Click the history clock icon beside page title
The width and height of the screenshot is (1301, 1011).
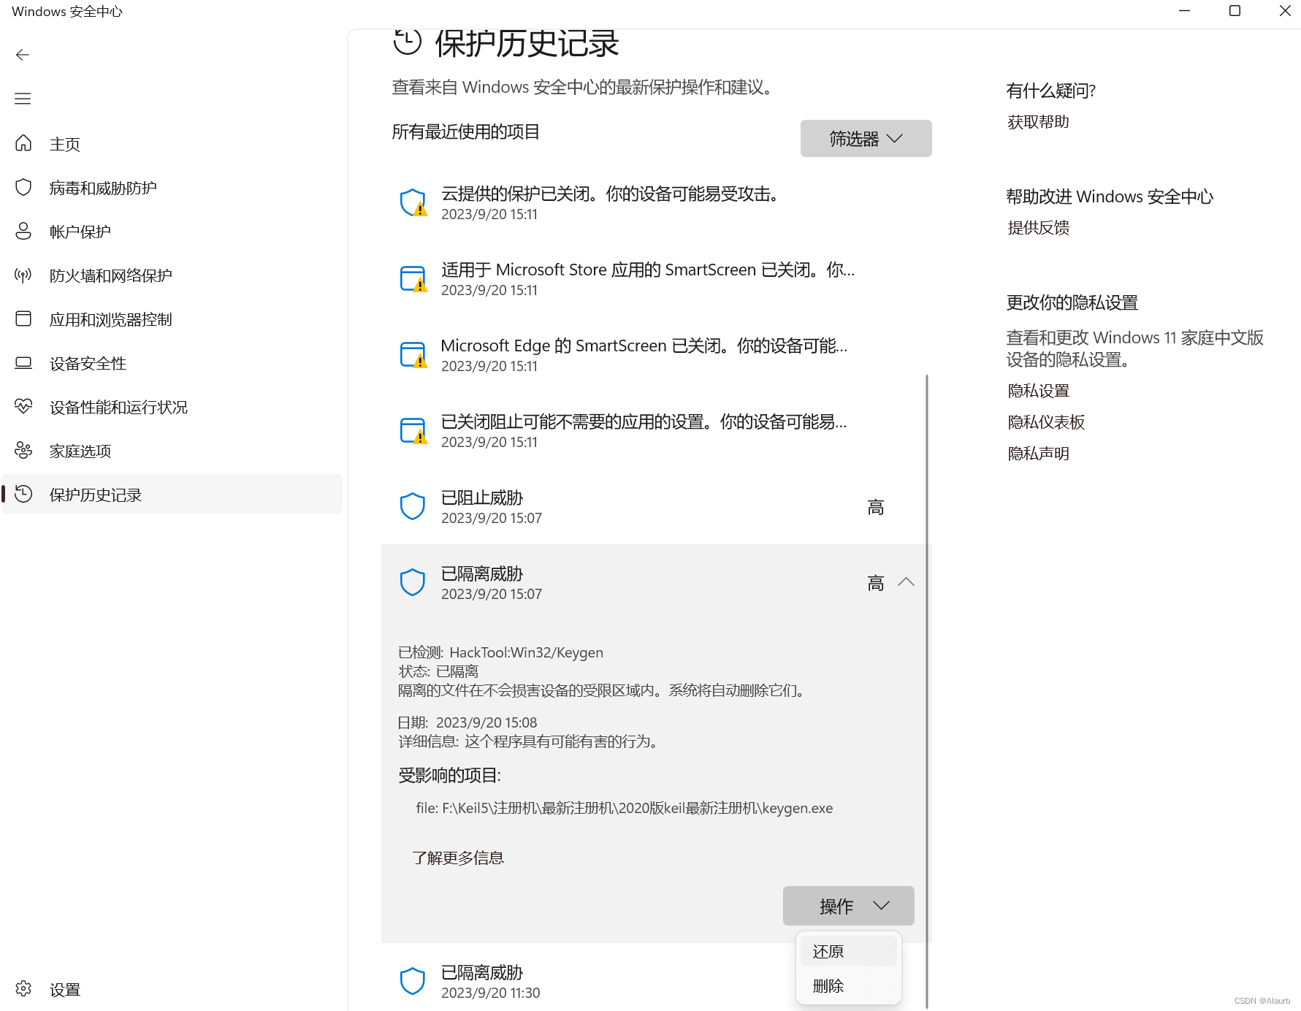pos(408,42)
